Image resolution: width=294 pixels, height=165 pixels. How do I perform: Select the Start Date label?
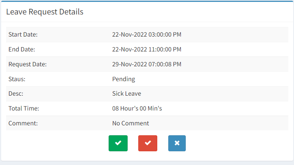[23, 35]
